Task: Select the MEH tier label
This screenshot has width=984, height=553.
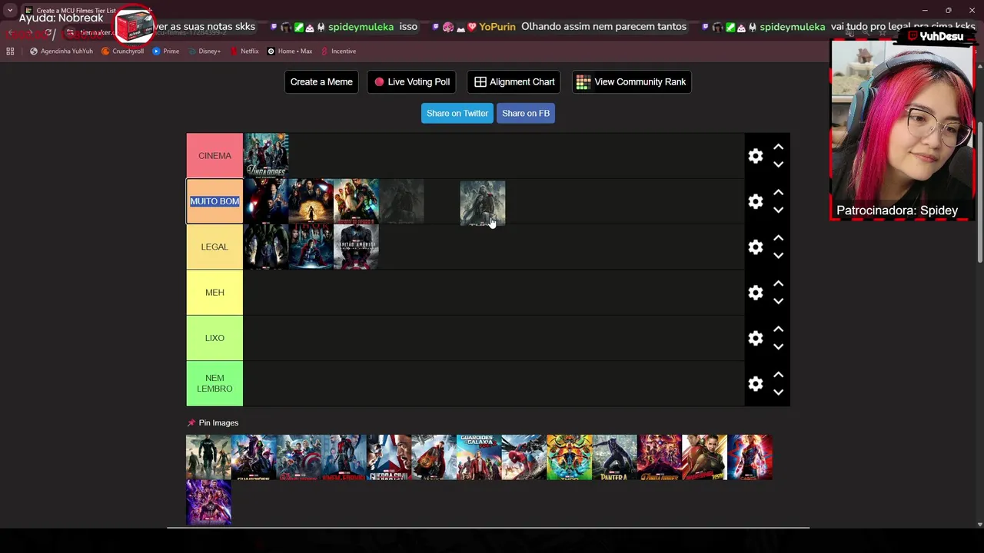Action: pos(214,293)
